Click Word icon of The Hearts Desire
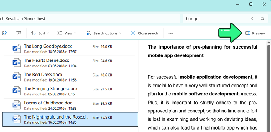 point(17,63)
